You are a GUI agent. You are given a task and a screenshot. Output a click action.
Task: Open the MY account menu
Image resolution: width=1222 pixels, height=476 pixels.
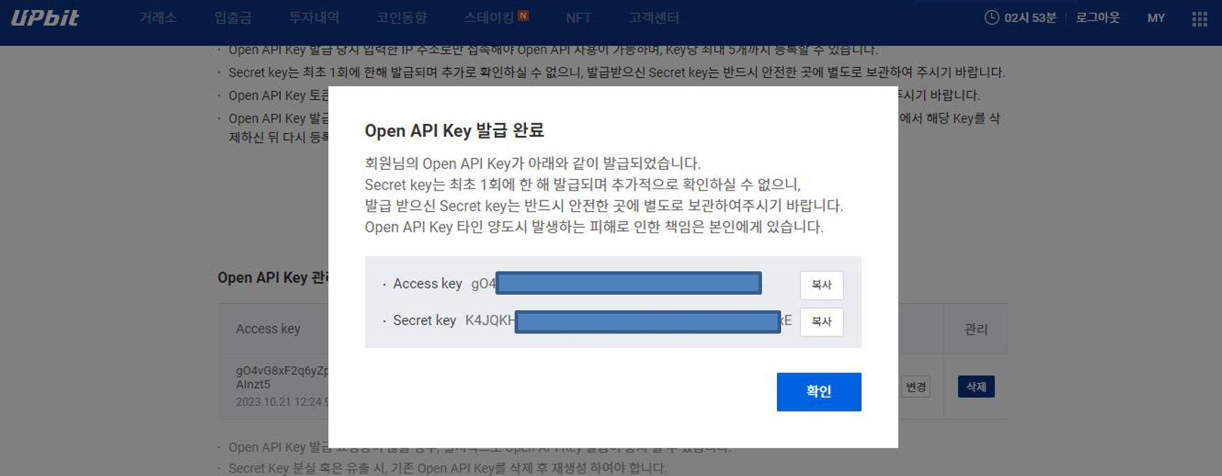coord(1156,18)
